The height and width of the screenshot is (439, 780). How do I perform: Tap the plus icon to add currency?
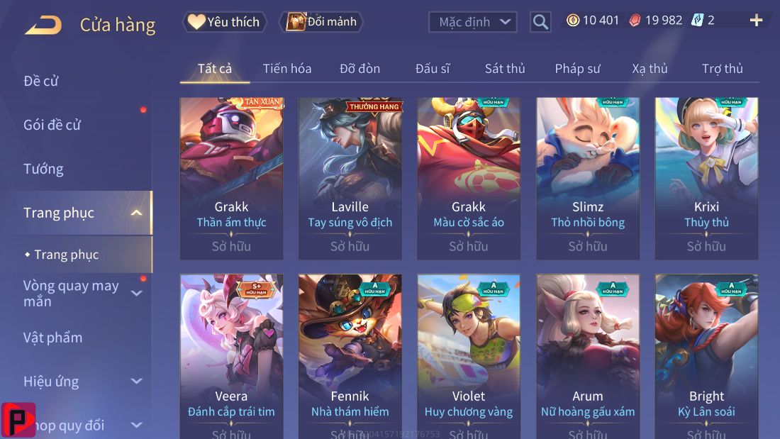pos(756,20)
